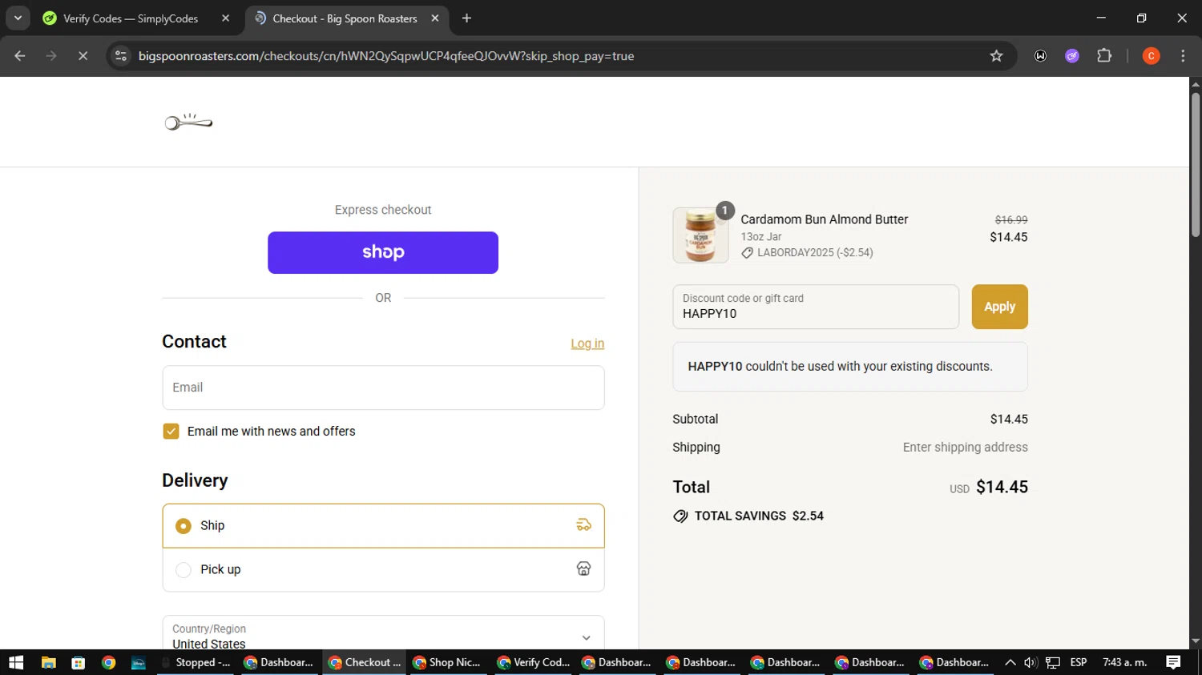
Task: Open Microsoft Store from the taskbar
Action: tap(78, 662)
